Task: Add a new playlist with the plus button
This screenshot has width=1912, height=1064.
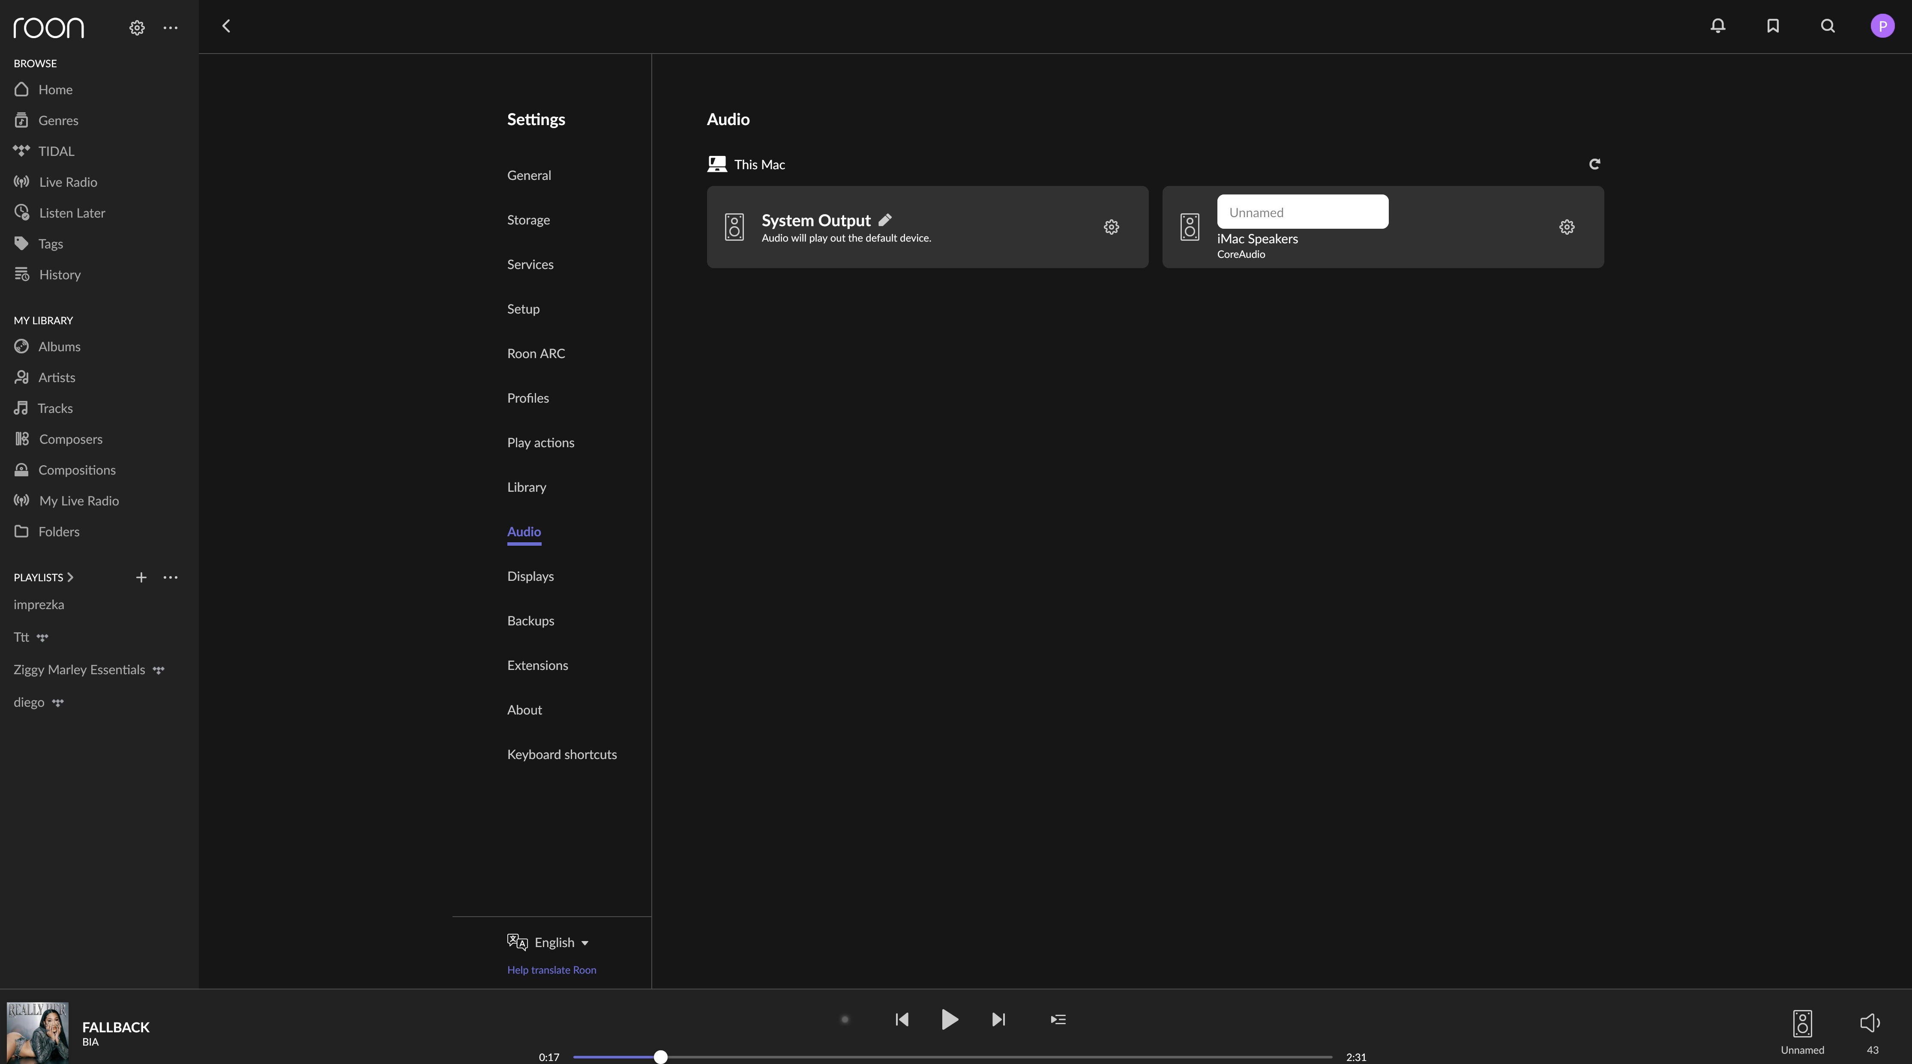Action: [x=141, y=577]
